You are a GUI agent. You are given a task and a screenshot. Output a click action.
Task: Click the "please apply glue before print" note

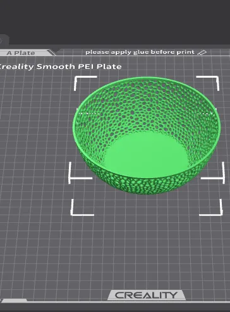140,52
